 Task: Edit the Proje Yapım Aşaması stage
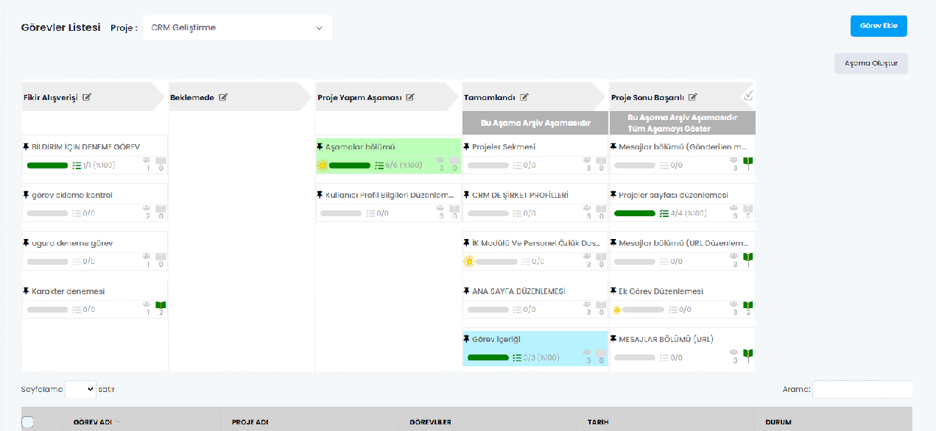(x=410, y=97)
